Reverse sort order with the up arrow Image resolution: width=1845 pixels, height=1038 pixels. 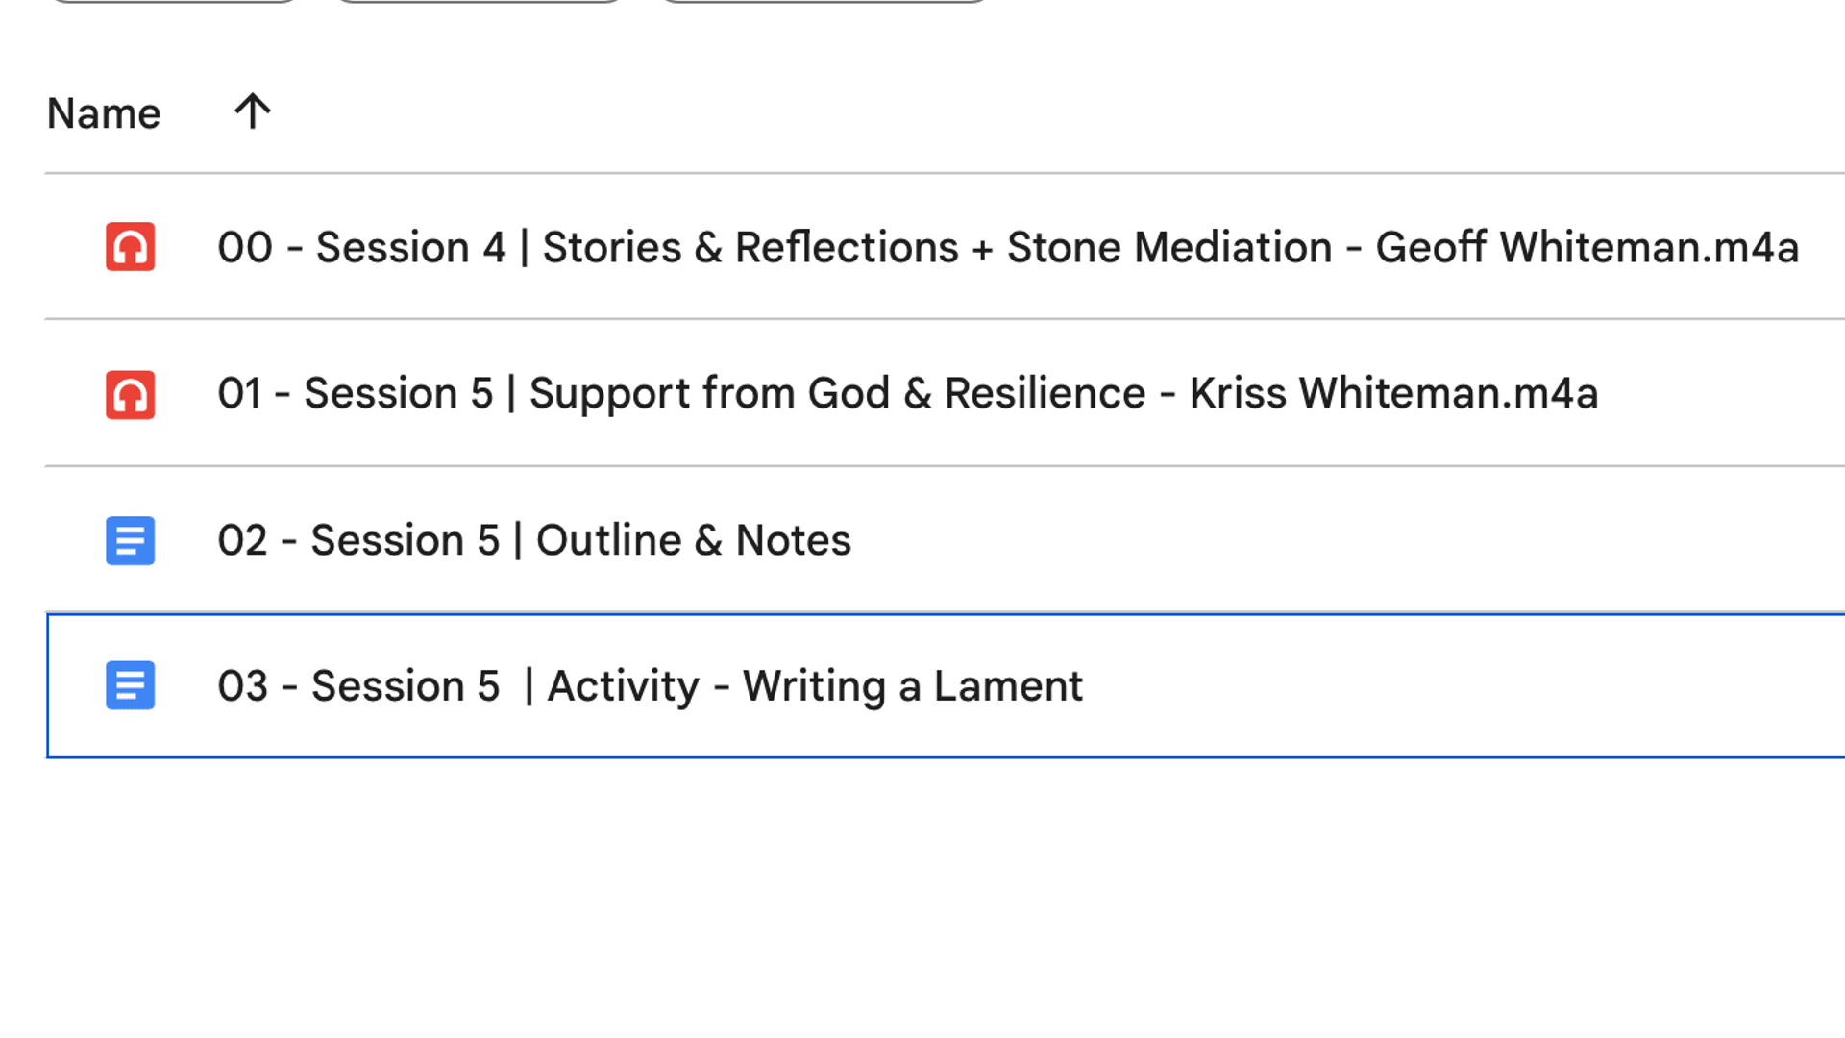click(x=253, y=111)
